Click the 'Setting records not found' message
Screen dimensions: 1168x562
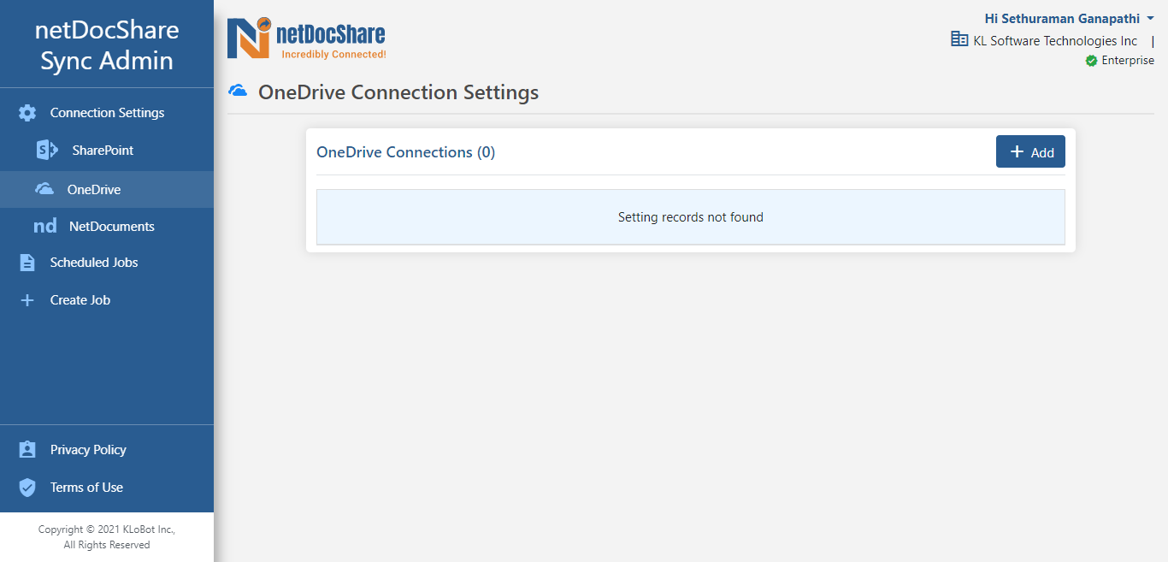(x=691, y=217)
